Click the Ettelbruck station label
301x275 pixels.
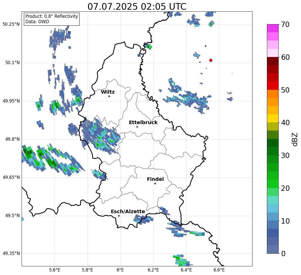click(143, 123)
